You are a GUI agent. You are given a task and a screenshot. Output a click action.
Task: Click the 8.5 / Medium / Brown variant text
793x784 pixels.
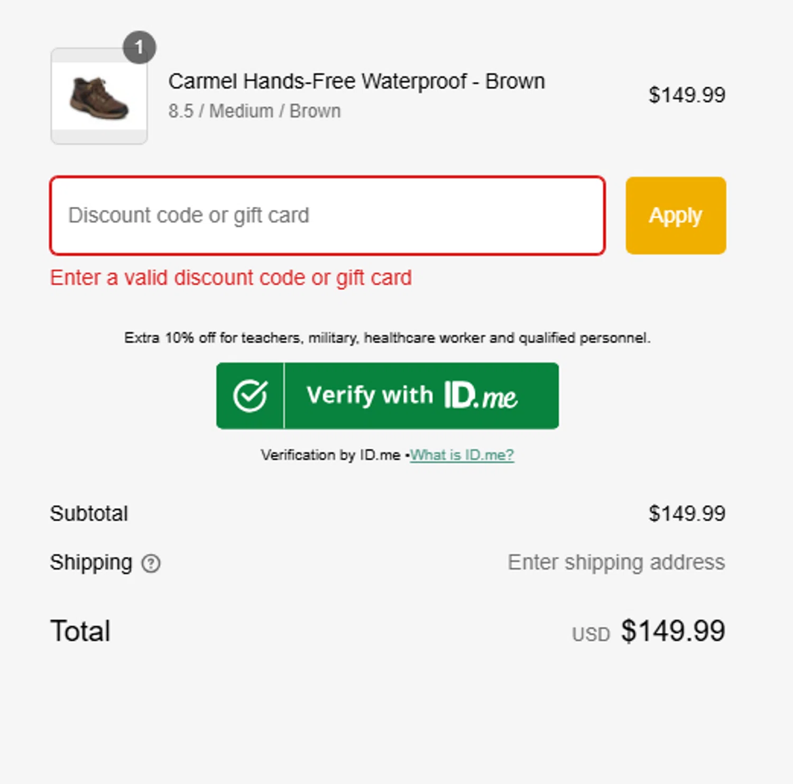(254, 112)
